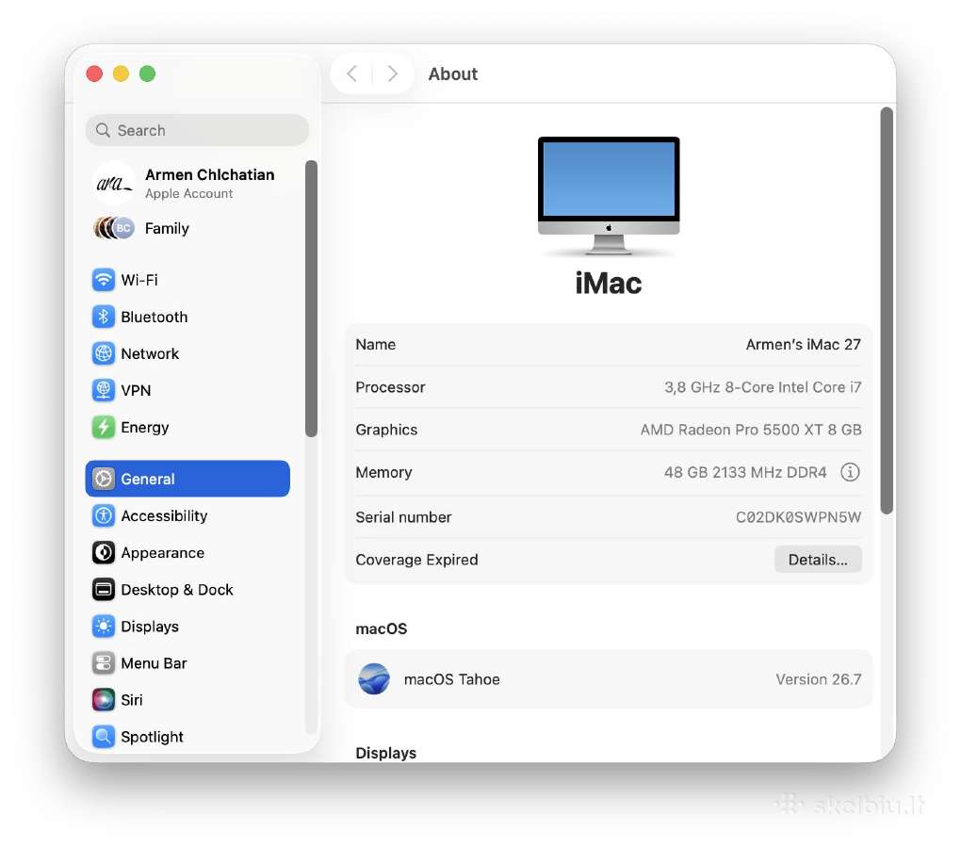Image resolution: width=961 pixels, height=848 pixels.
Task: Go forward with the right chevron
Action: 392,73
